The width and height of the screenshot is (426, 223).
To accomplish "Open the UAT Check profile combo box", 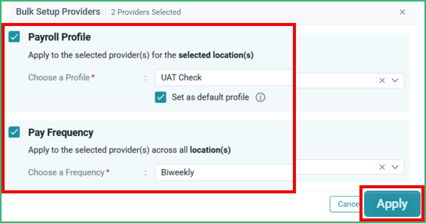I will coord(279,79).
